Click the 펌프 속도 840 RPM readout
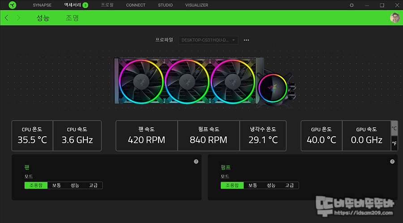Screen dimensions: 403x223 point(208,136)
